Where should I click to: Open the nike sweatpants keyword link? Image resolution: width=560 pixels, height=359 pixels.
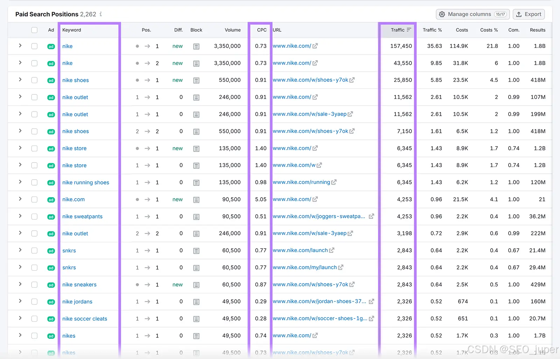[83, 216]
